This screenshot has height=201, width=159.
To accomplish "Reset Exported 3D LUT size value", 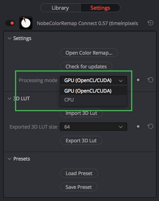I will point(151,127).
